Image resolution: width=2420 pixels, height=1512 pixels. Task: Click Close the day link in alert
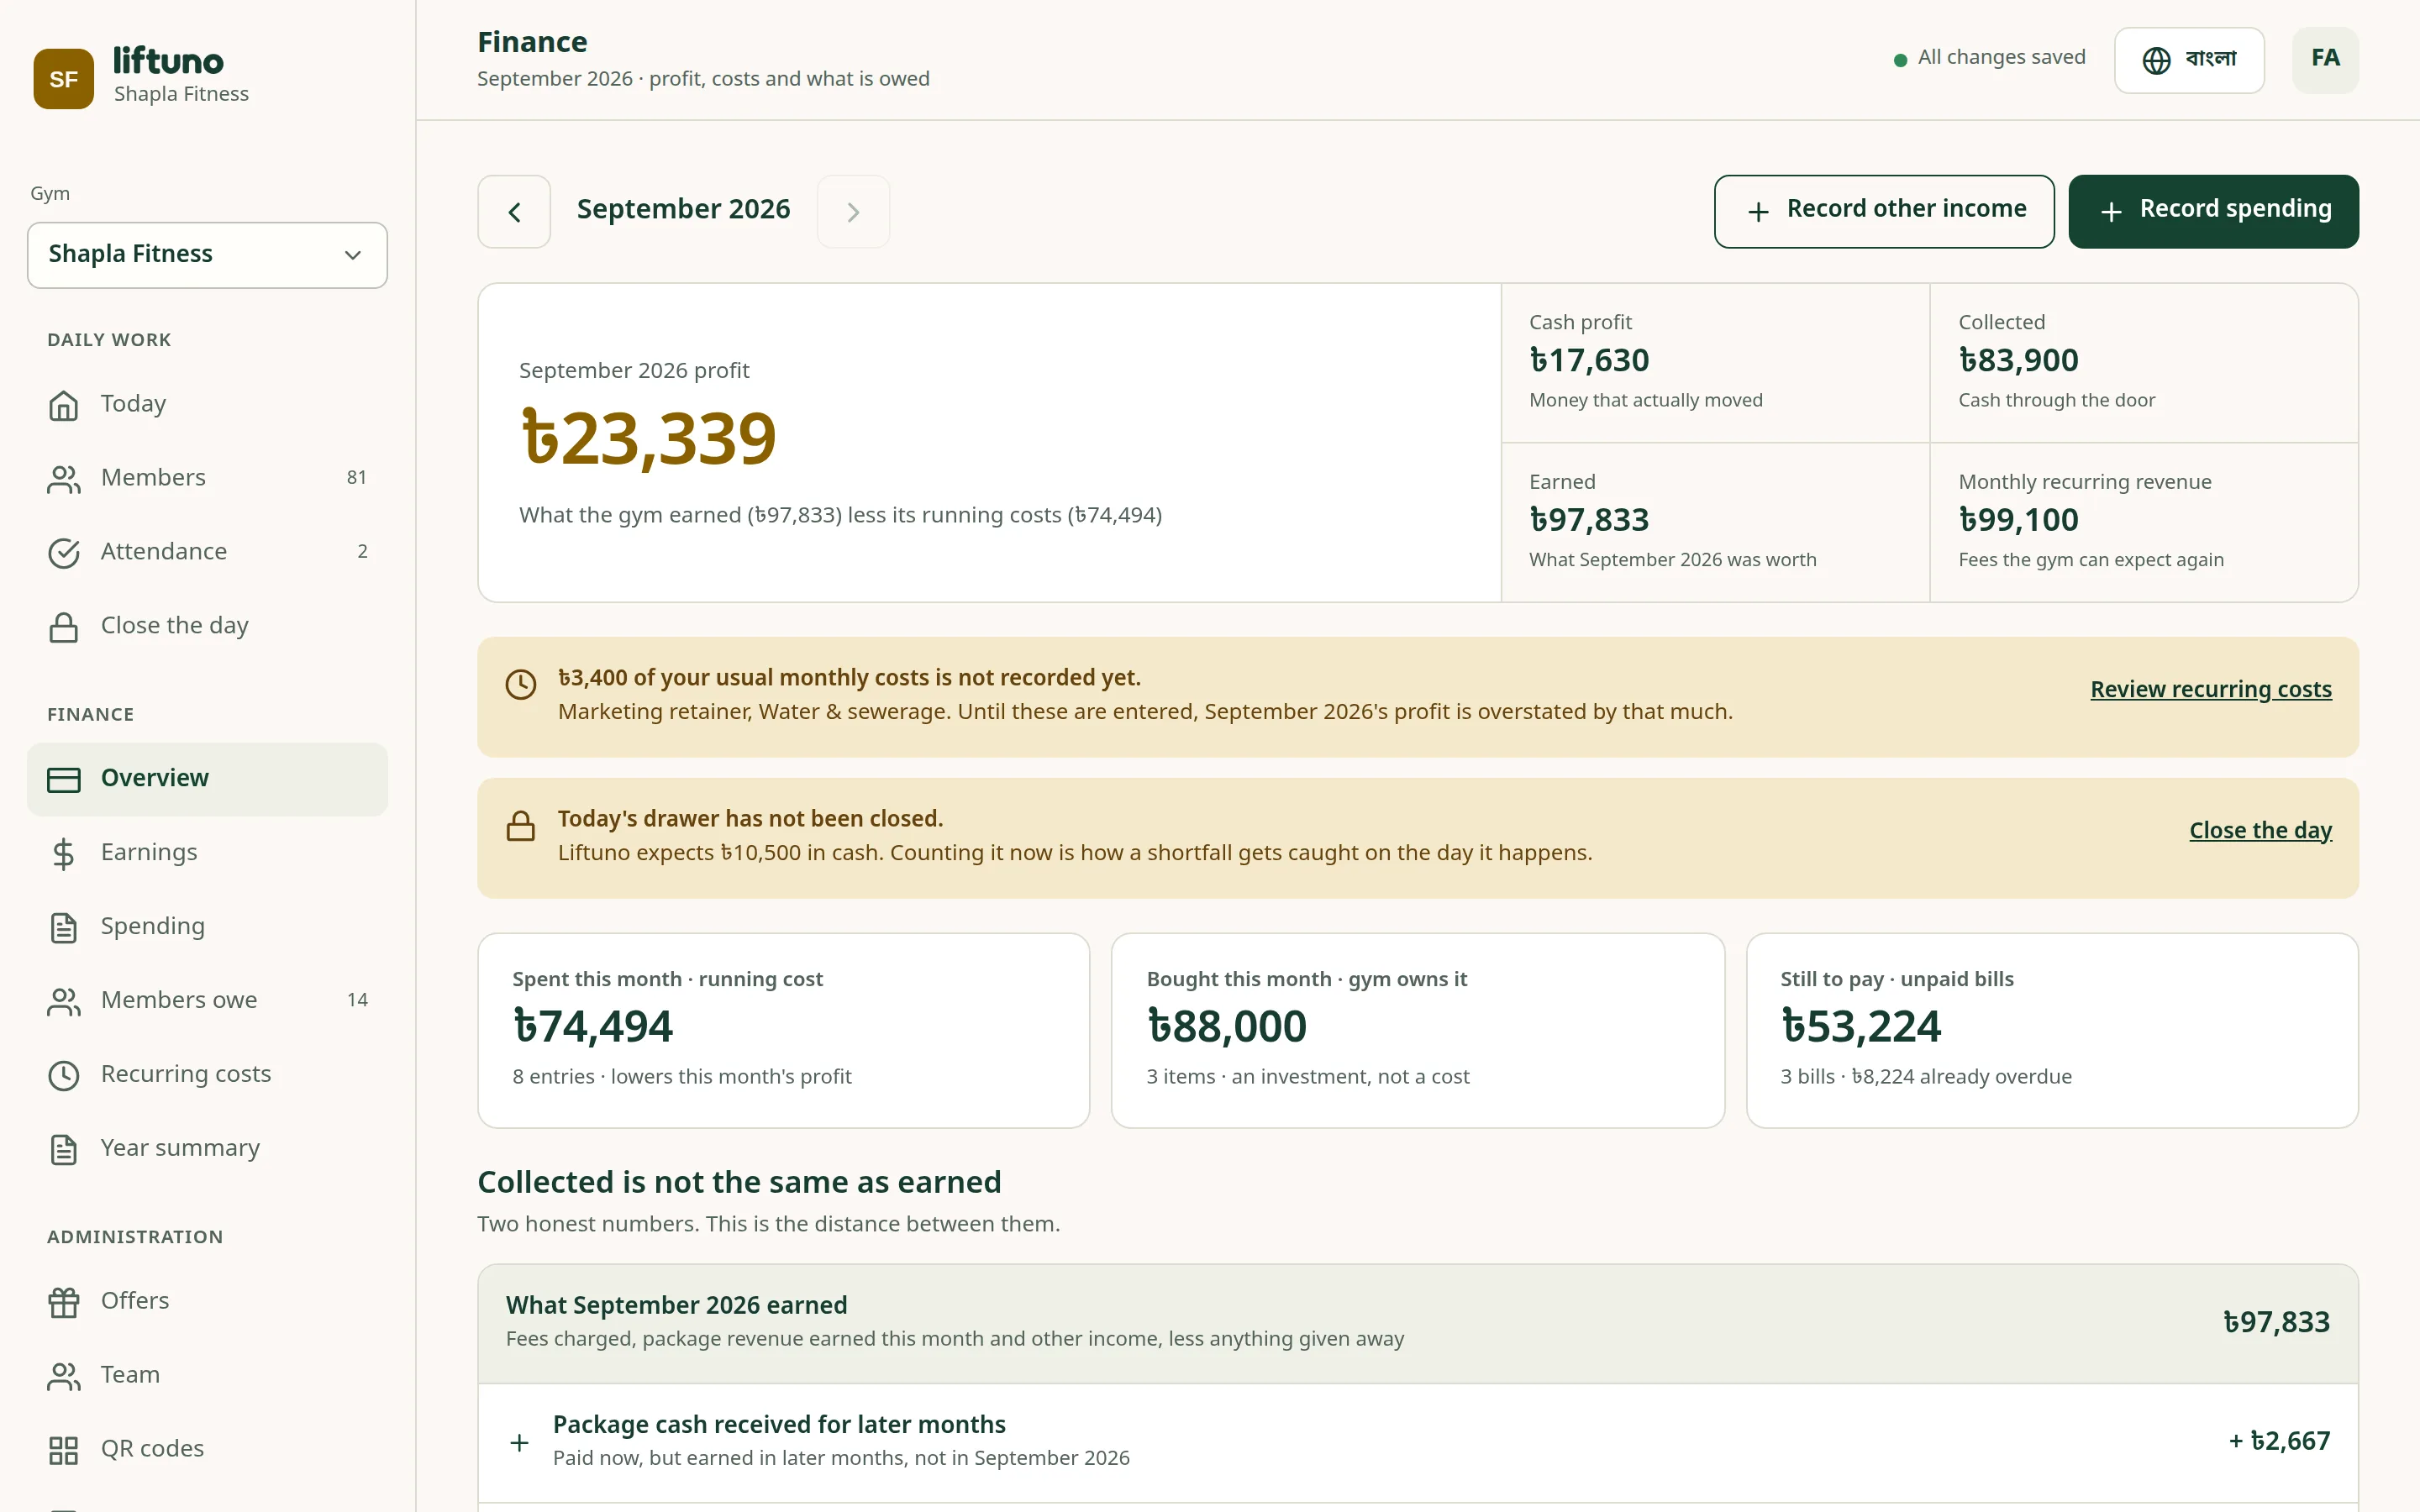(2260, 831)
